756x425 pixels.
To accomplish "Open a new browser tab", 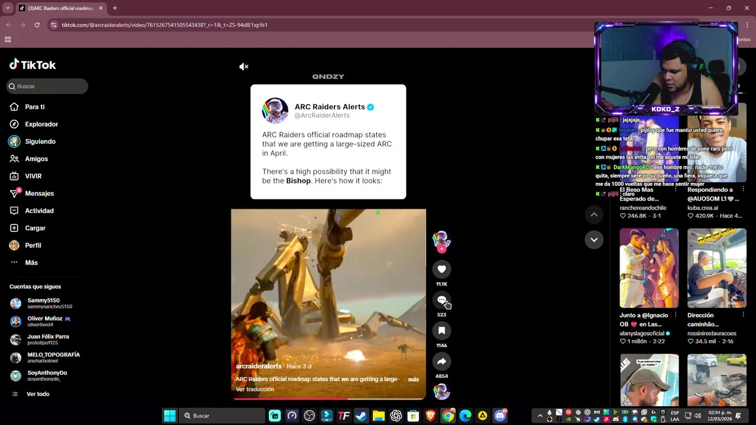I will pyautogui.click(x=115, y=8).
